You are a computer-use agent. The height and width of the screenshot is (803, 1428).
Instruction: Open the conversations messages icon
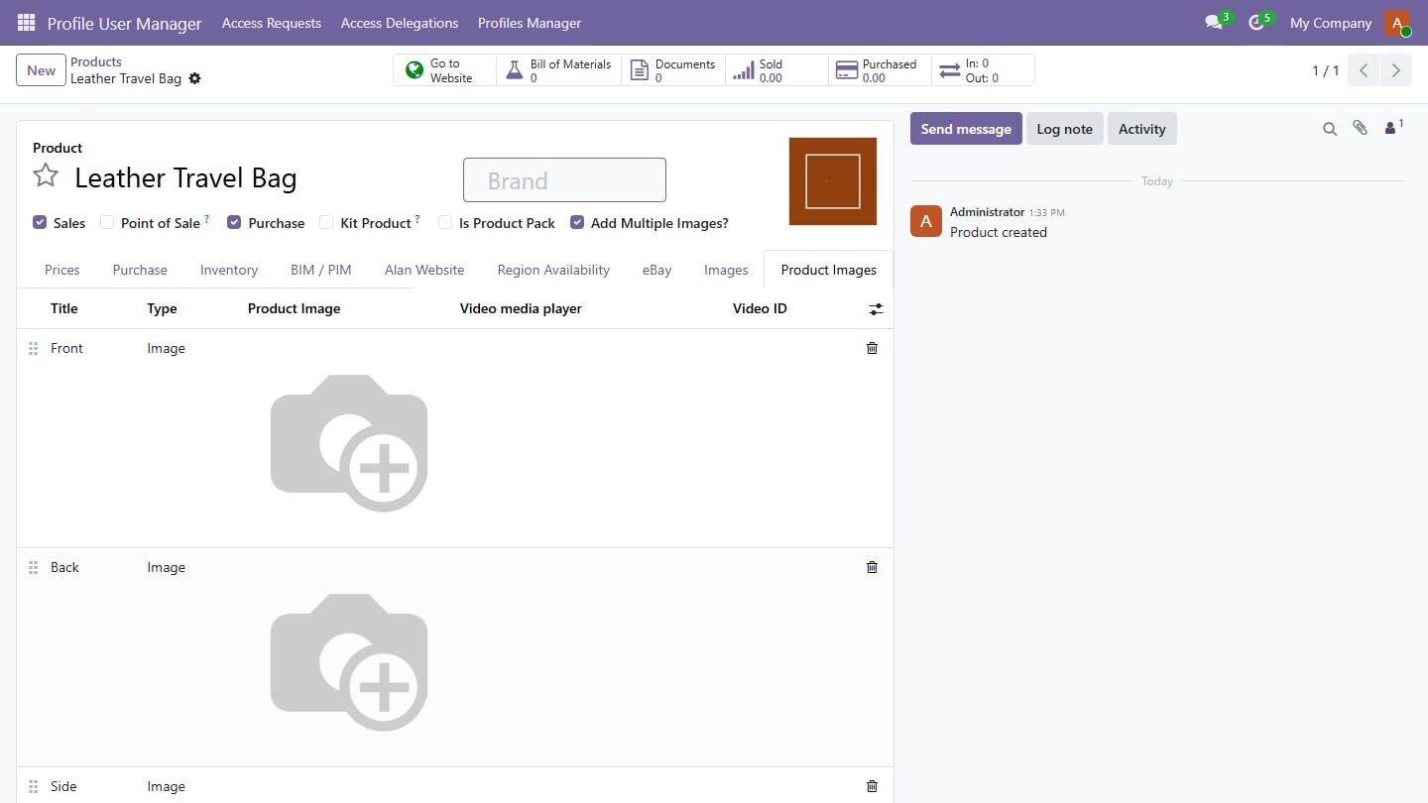coord(1214,22)
